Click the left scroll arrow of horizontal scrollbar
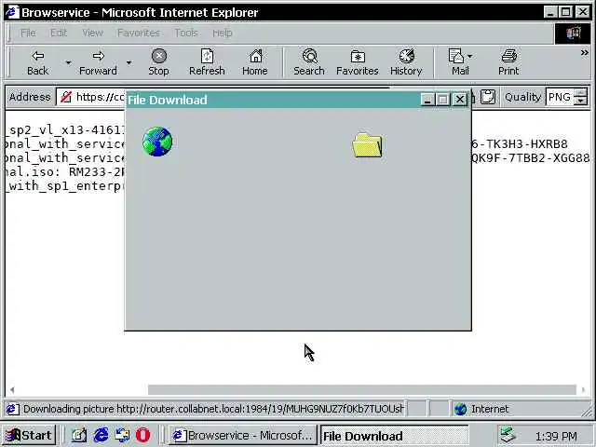596x447 pixels. coord(12,389)
